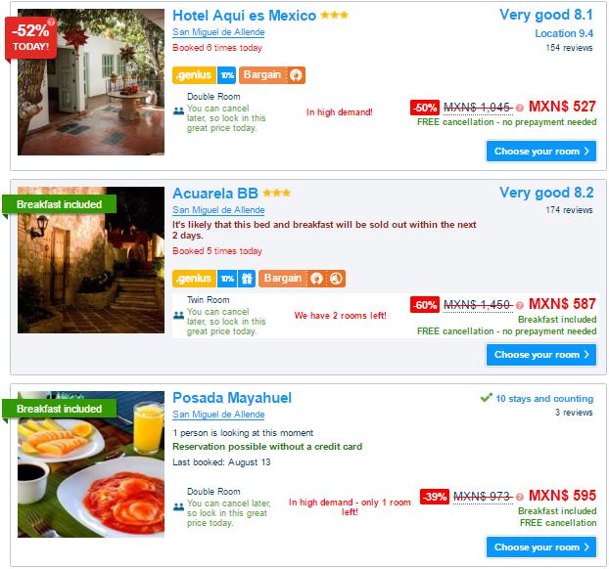Open San Miguel de Allende link under Acuarela BB
Image resolution: width=609 pixels, height=569 pixels.
point(218,210)
